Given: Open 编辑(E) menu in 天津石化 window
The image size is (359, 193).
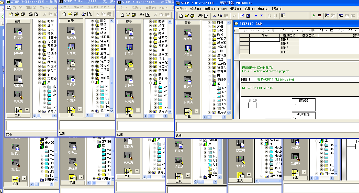Looking at the screenshot, I should (x=195, y=9).
